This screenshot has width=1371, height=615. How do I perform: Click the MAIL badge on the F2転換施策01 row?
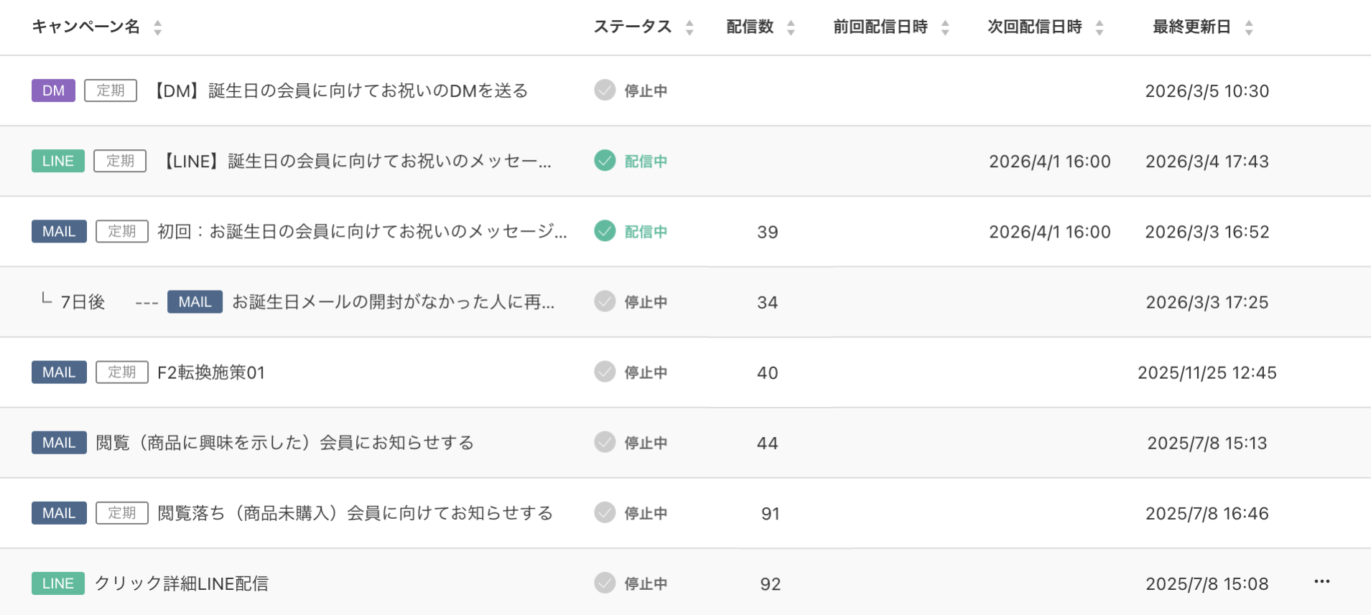(x=59, y=372)
